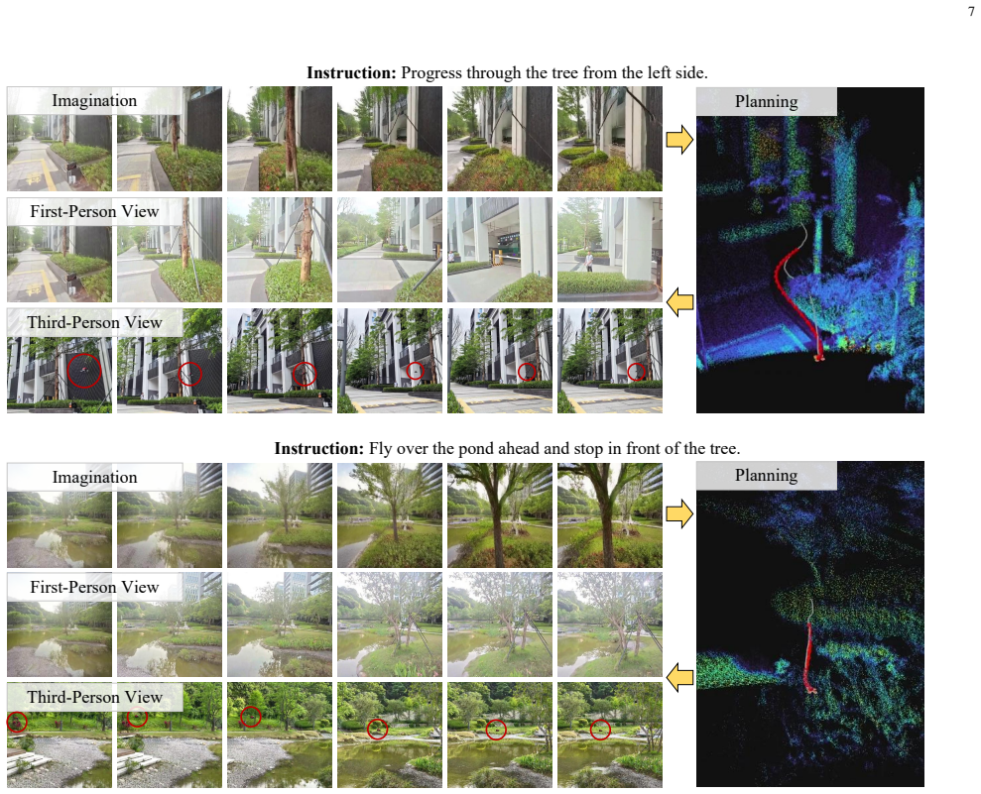Open the last top Imagination frame
981x794 pixels.
[610, 139]
